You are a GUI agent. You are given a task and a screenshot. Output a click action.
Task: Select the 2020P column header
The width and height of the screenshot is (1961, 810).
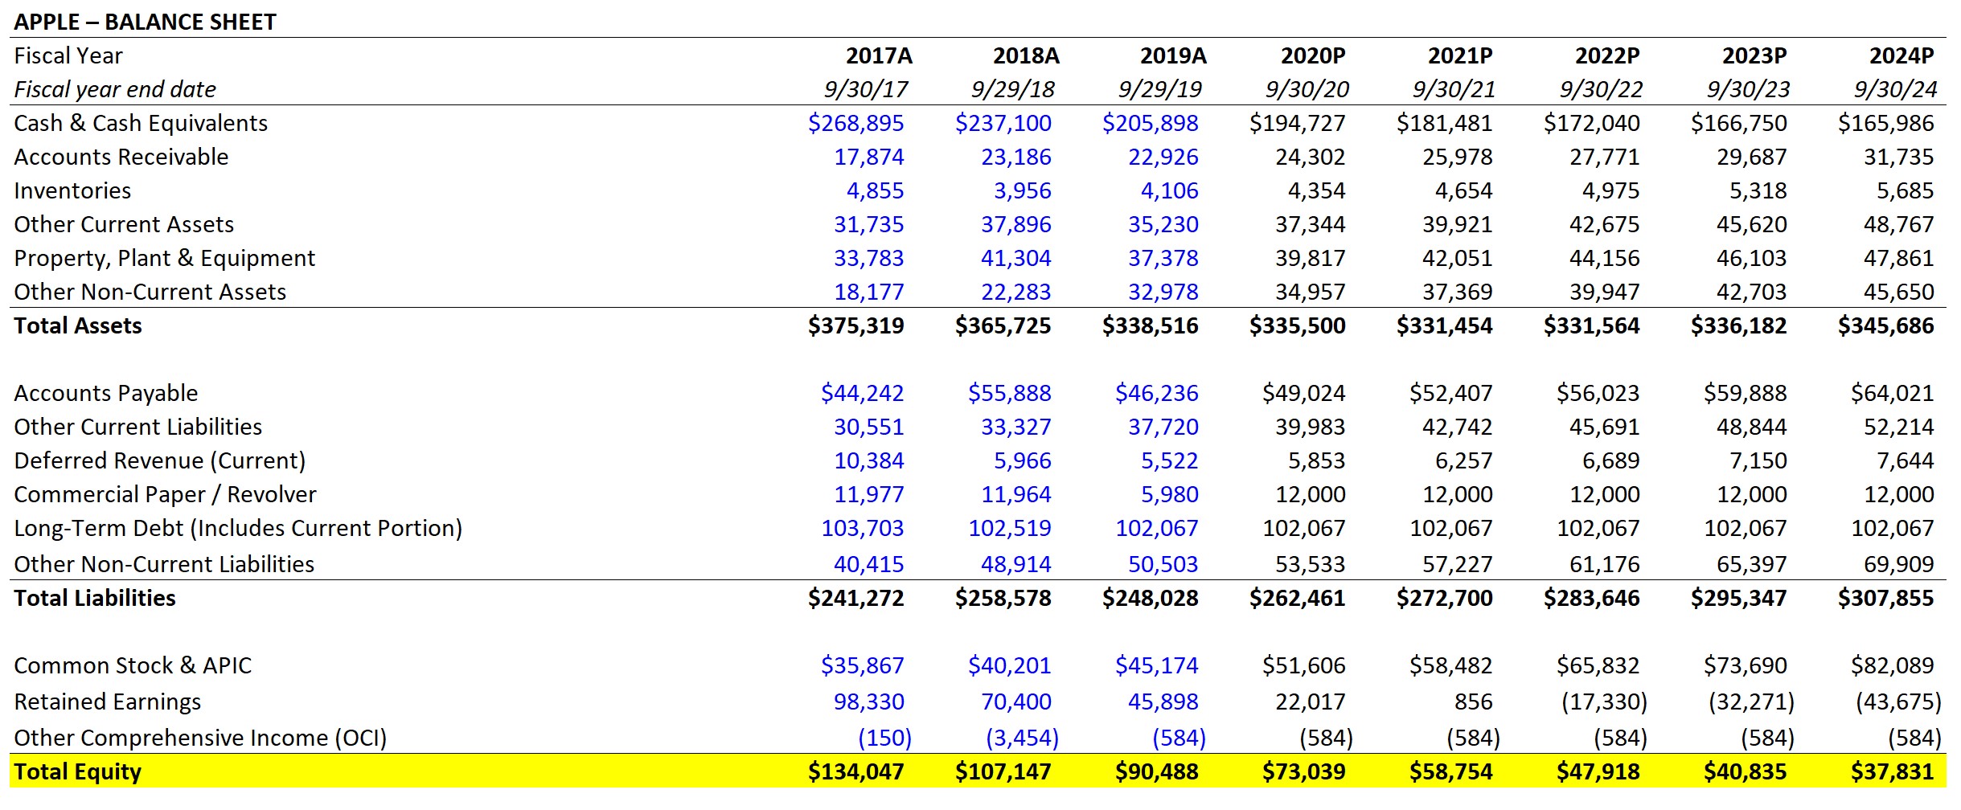click(x=1313, y=55)
